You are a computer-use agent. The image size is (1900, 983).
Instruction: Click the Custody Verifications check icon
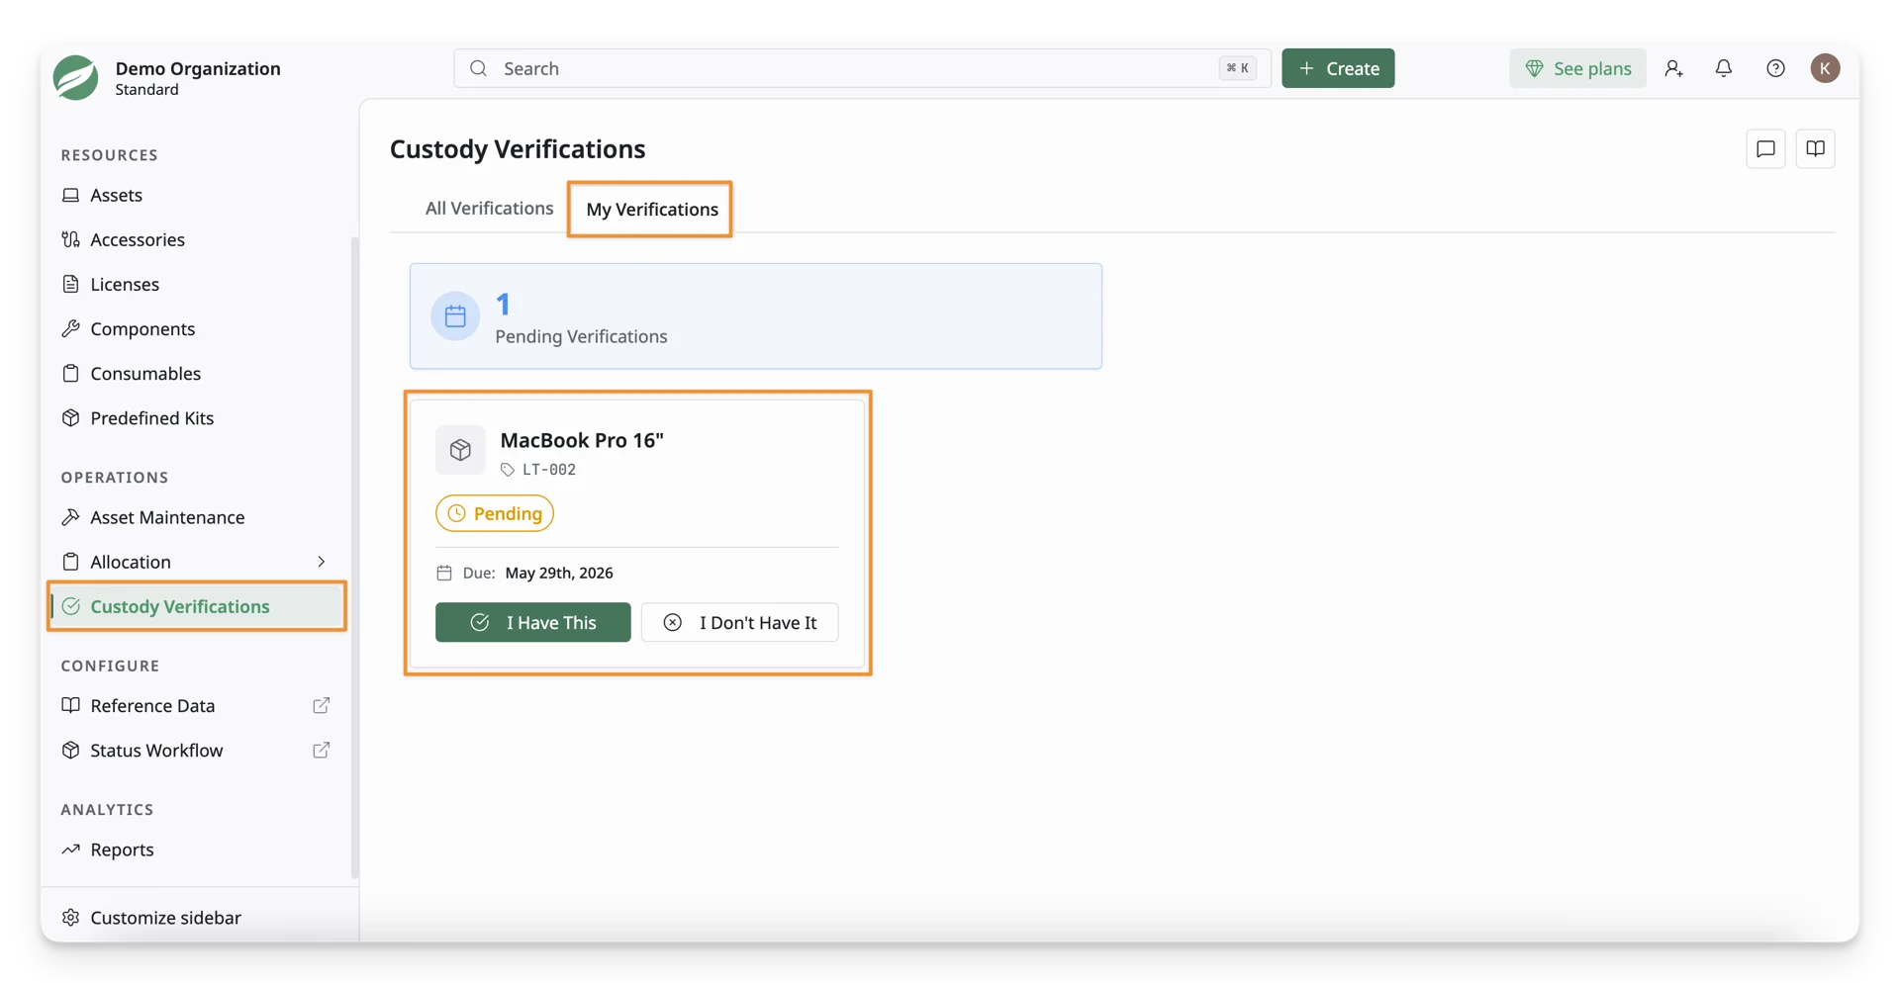70,606
